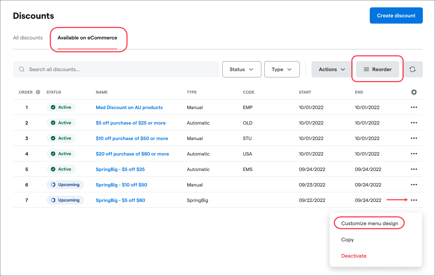Open more options for $20 off purchase row
This screenshot has height=276, width=435.
point(414,154)
